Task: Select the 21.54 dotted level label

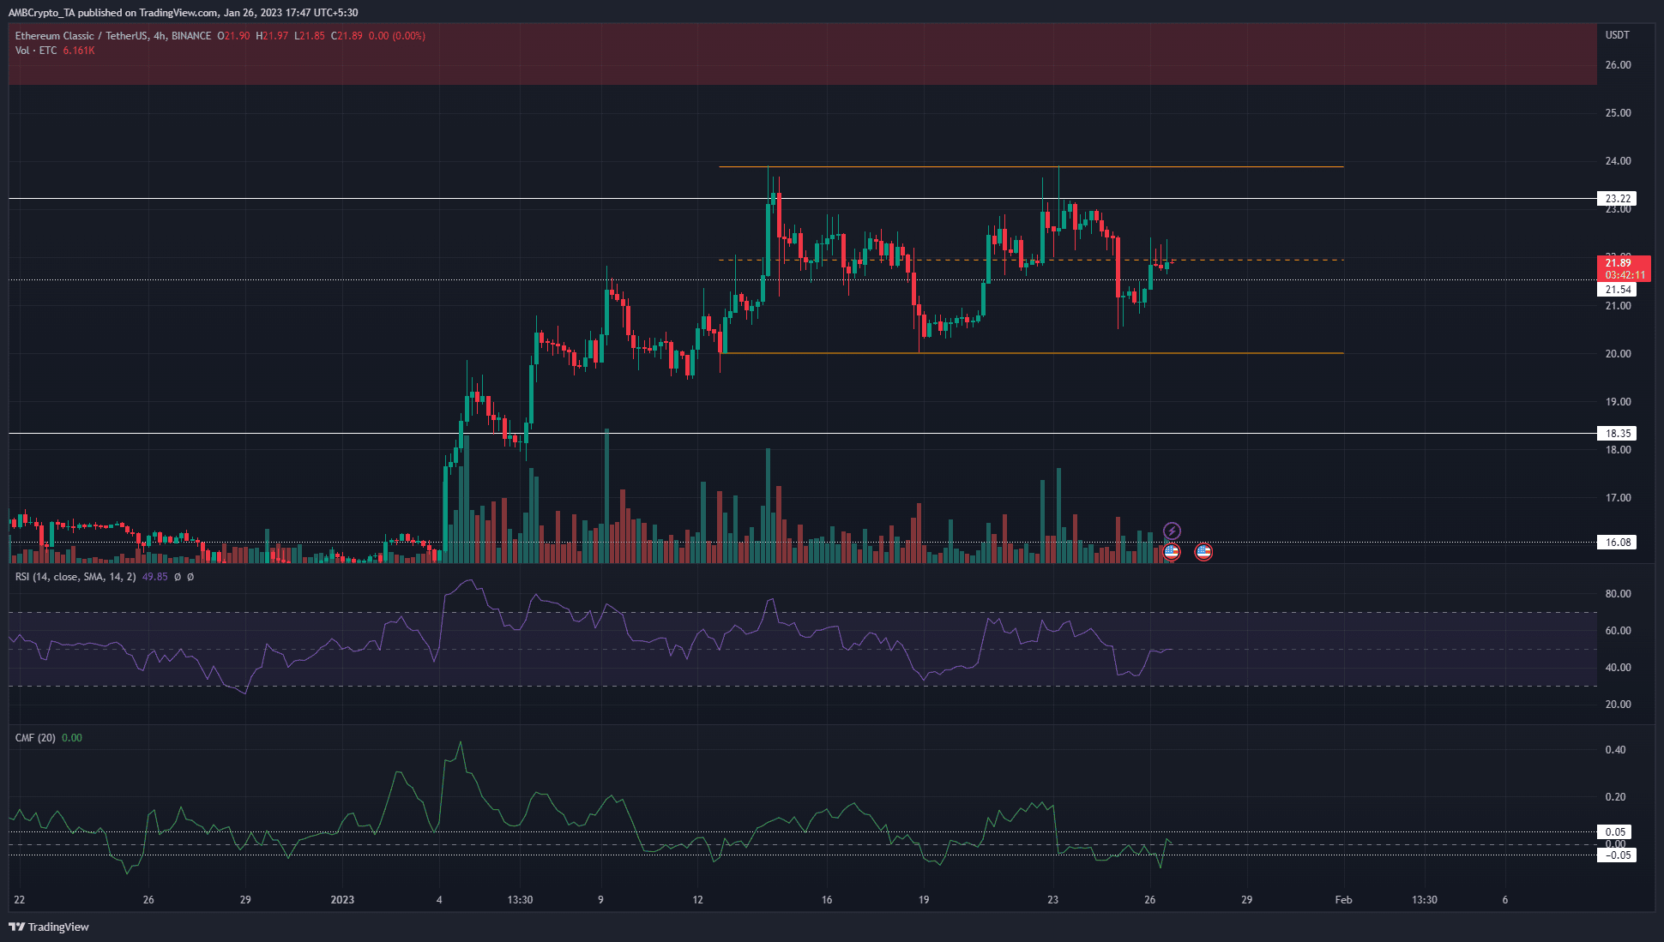Action: (x=1617, y=290)
